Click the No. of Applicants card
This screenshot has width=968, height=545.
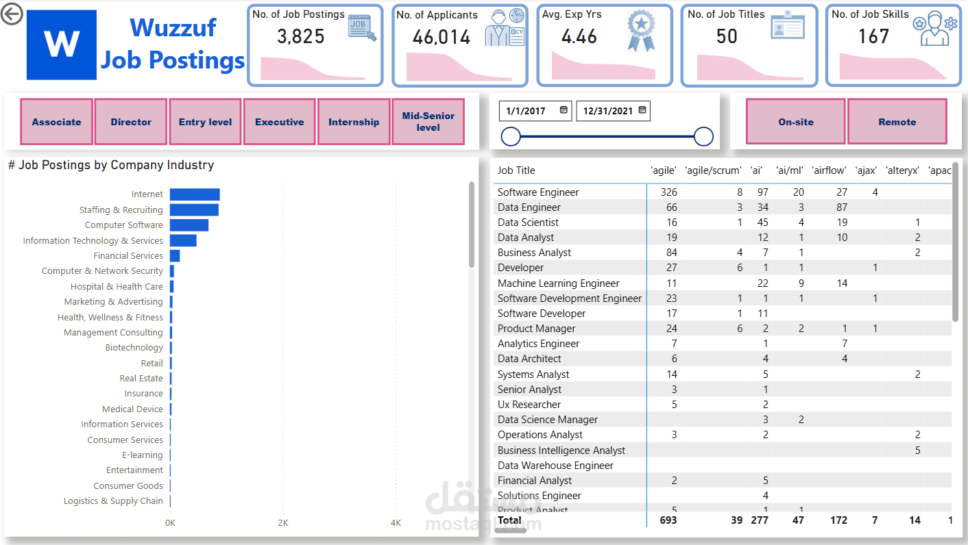[460, 45]
